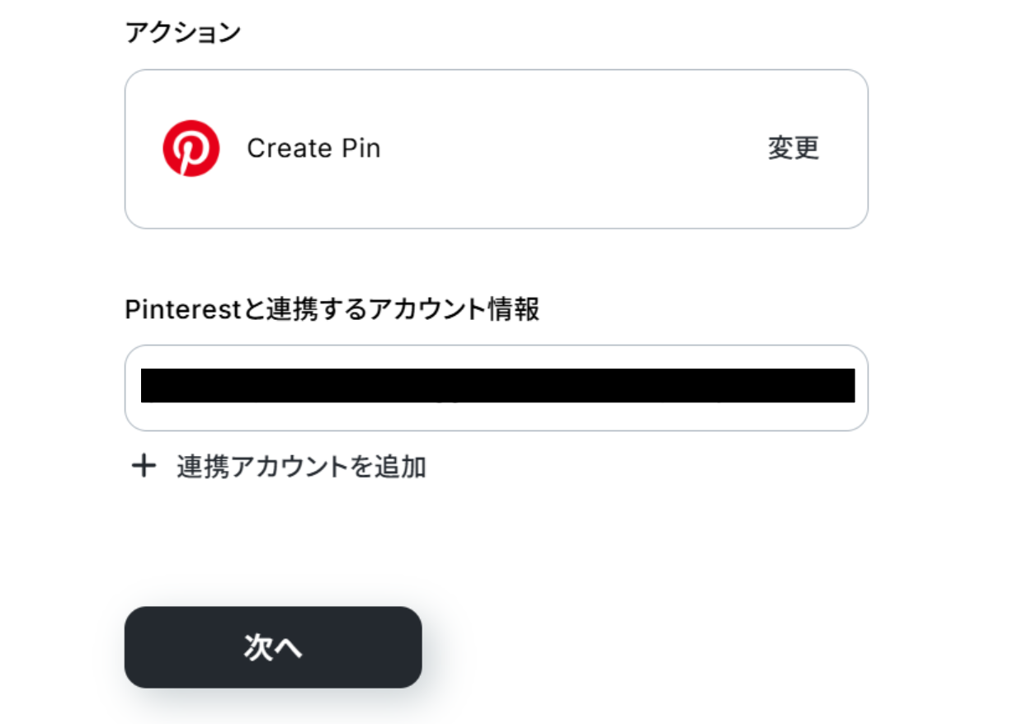Click the plus icon to add account
The image size is (1013, 724).
(144, 467)
